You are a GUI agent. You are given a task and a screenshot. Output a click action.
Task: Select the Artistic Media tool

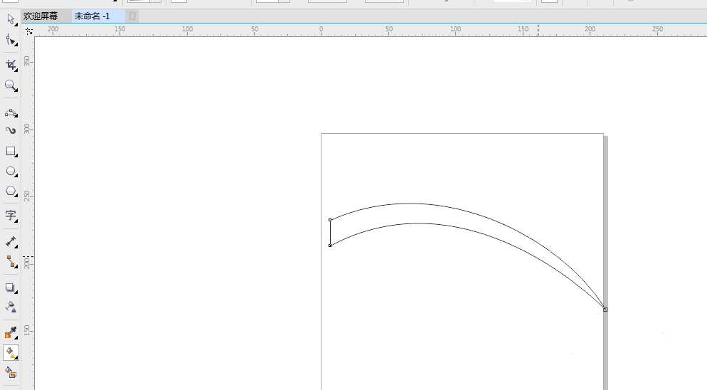(11, 131)
